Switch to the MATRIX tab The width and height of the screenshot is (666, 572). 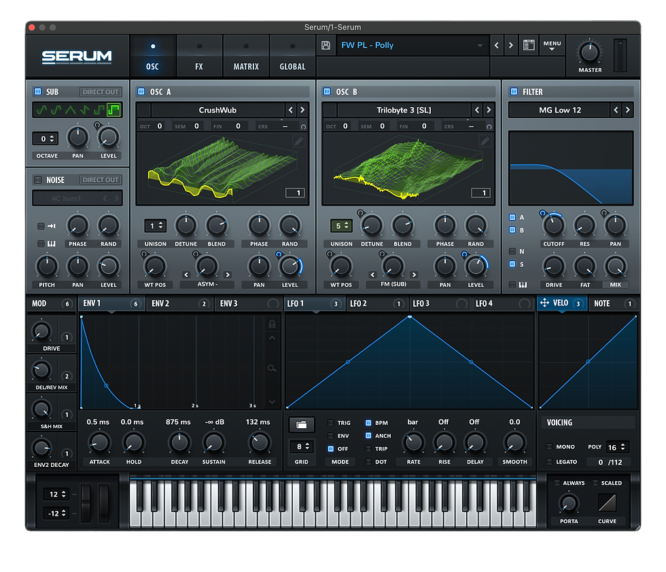point(246,56)
